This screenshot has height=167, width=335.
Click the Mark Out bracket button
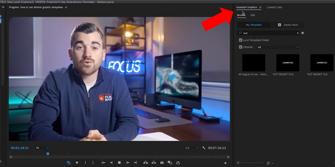(93, 163)
